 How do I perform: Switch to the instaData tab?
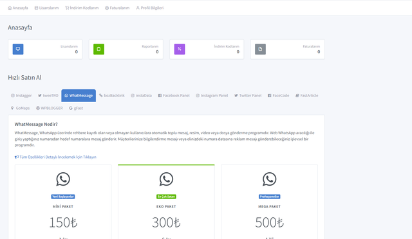click(x=142, y=96)
